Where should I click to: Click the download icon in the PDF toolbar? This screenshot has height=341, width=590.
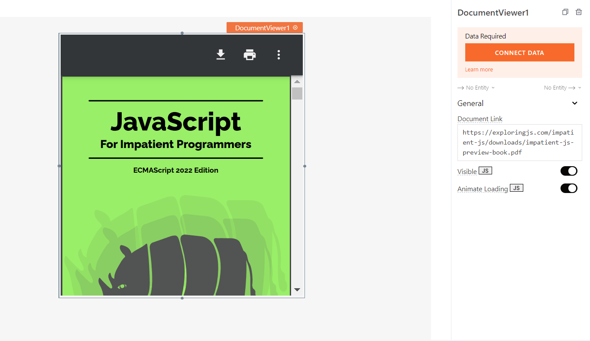point(220,55)
